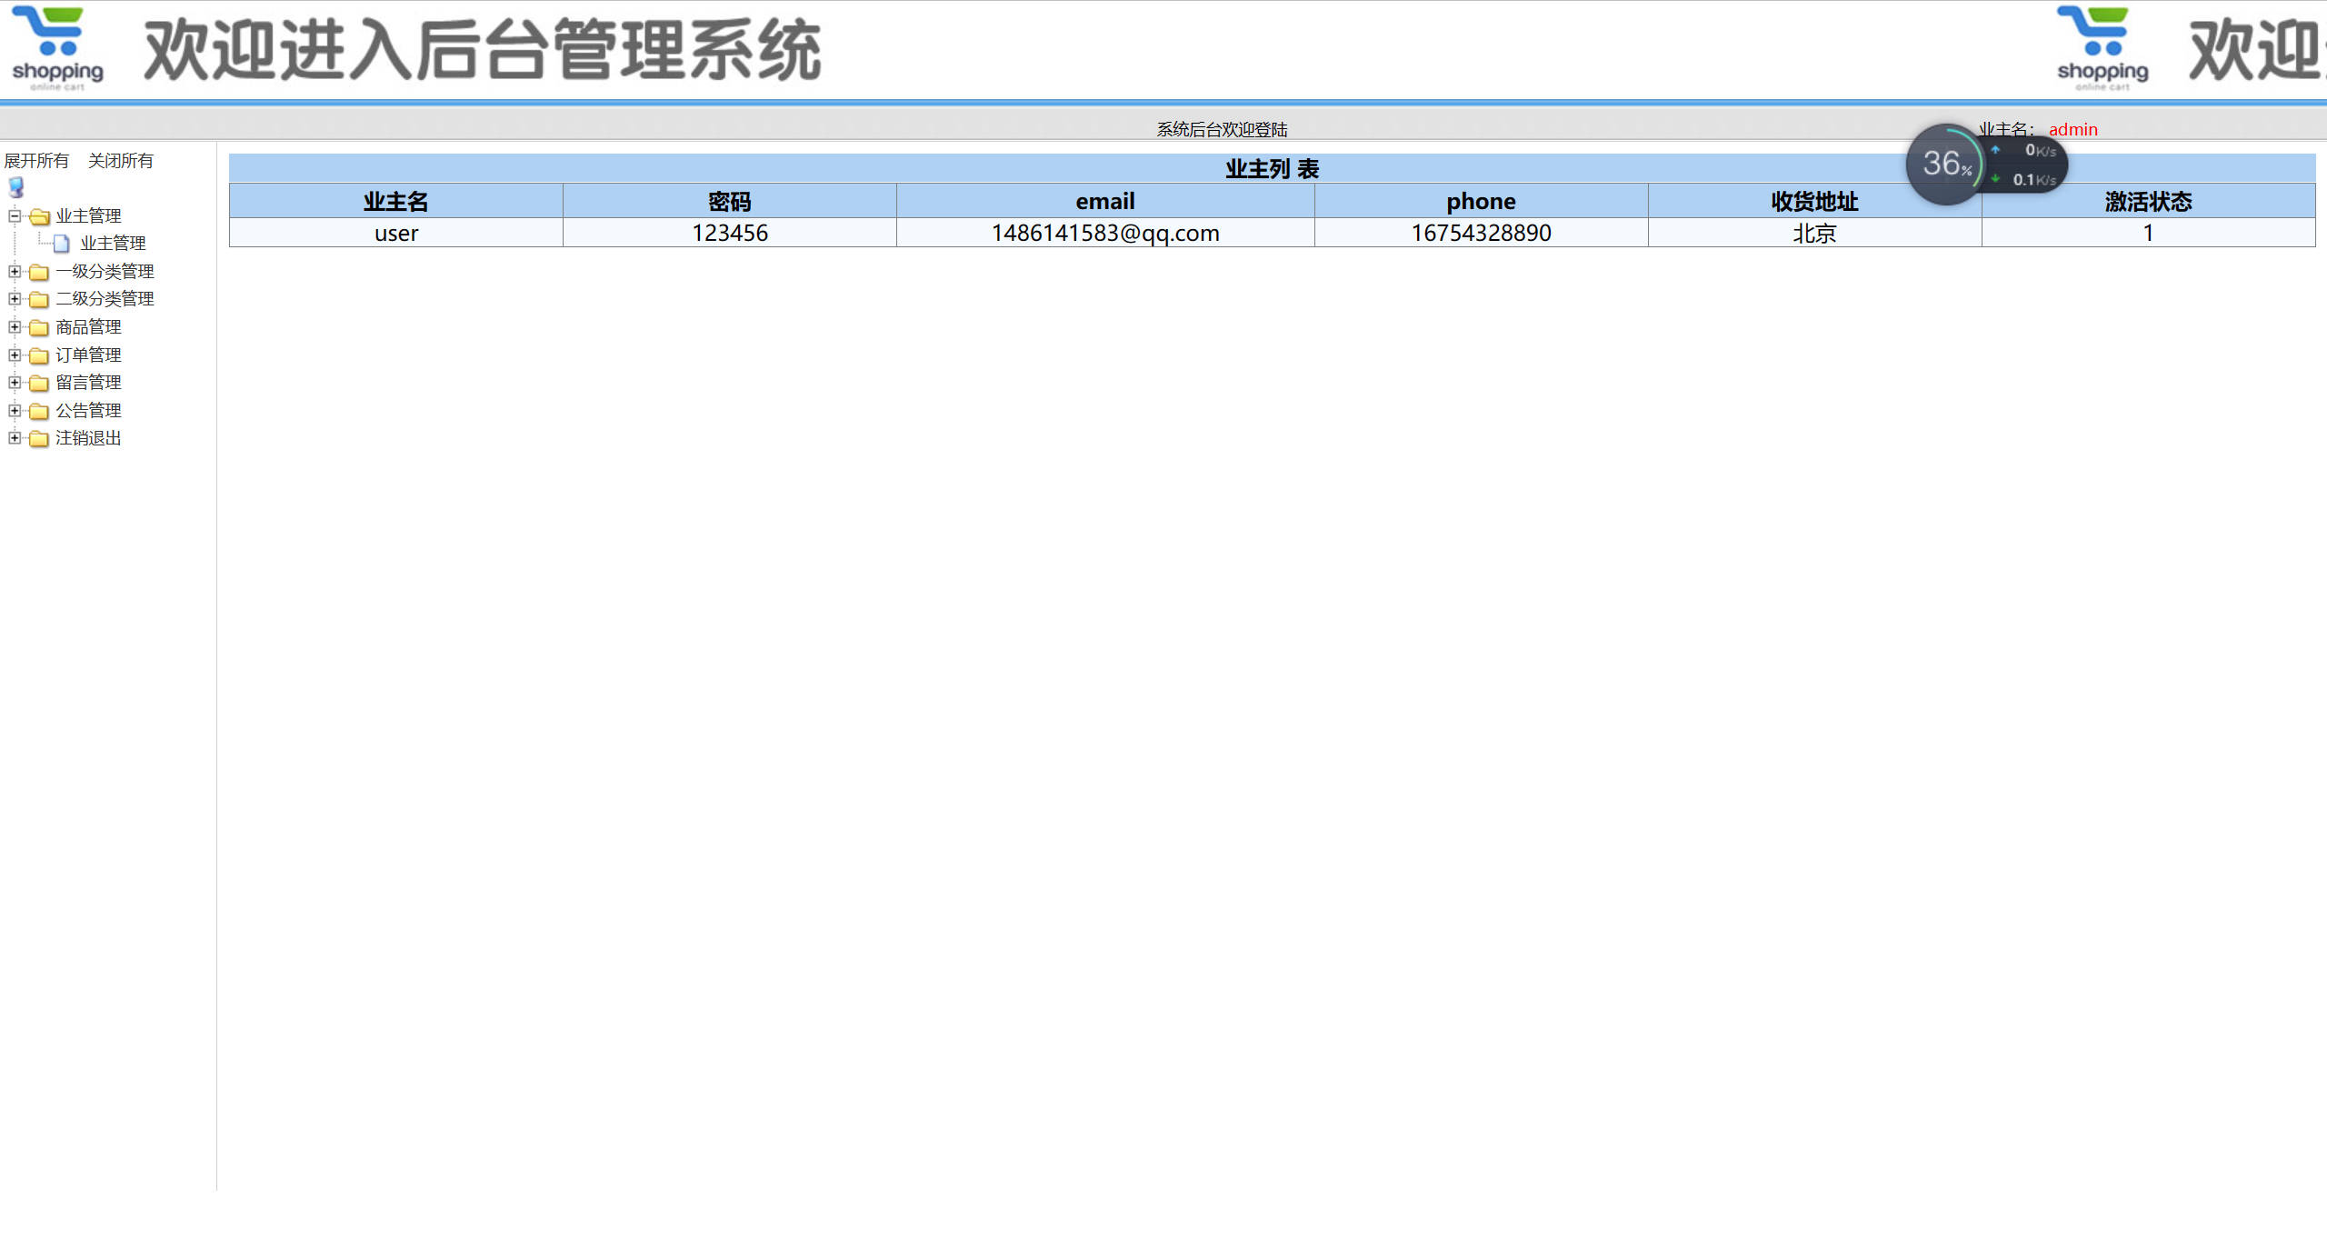Click the document icon next to the 业主管理 child node

pyautogui.click(x=62, y=243)
